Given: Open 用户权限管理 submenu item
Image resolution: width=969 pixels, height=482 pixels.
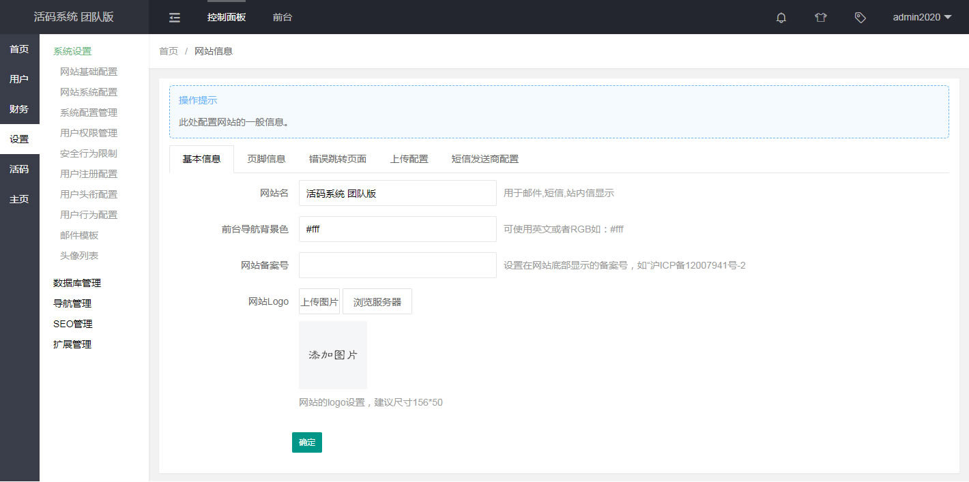Looking at the screenshot, I should (89, 133).
